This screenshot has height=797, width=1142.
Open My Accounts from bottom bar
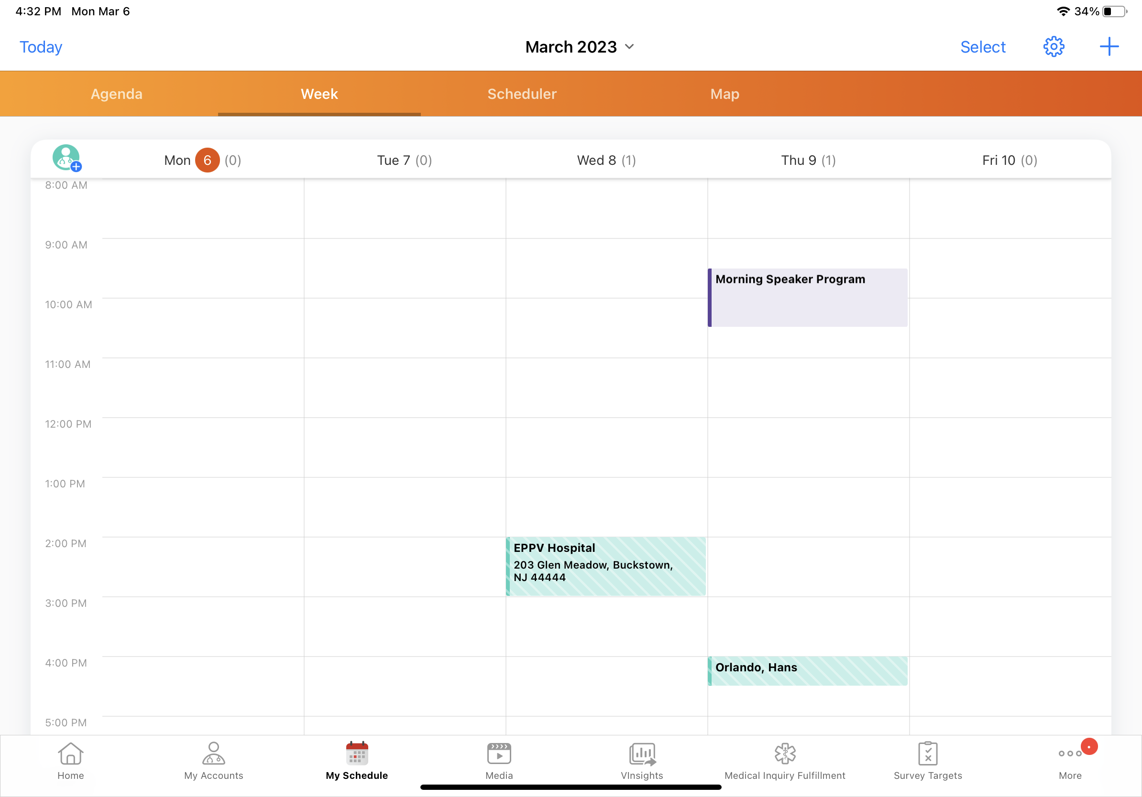pos(213,761)
